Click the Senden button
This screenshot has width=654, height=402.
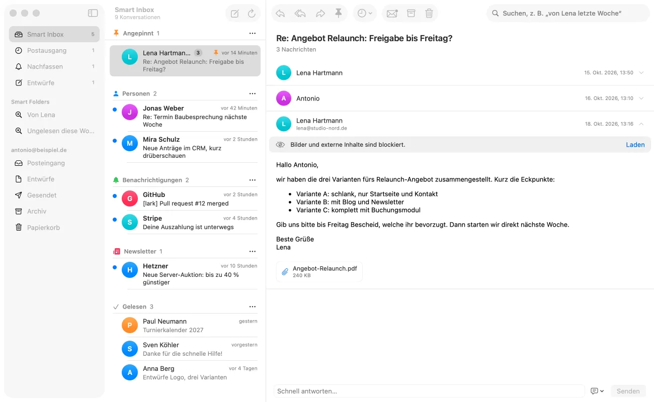click(628, 391)
